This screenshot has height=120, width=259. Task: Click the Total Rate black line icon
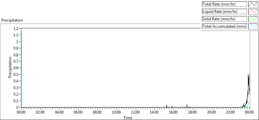(253, 4)
